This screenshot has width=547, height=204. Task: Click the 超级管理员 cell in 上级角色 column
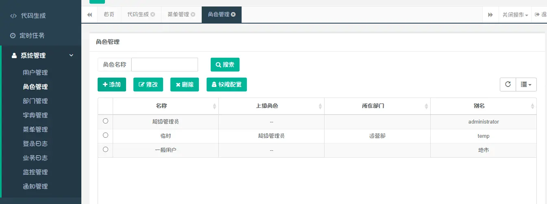coord(271,136)
